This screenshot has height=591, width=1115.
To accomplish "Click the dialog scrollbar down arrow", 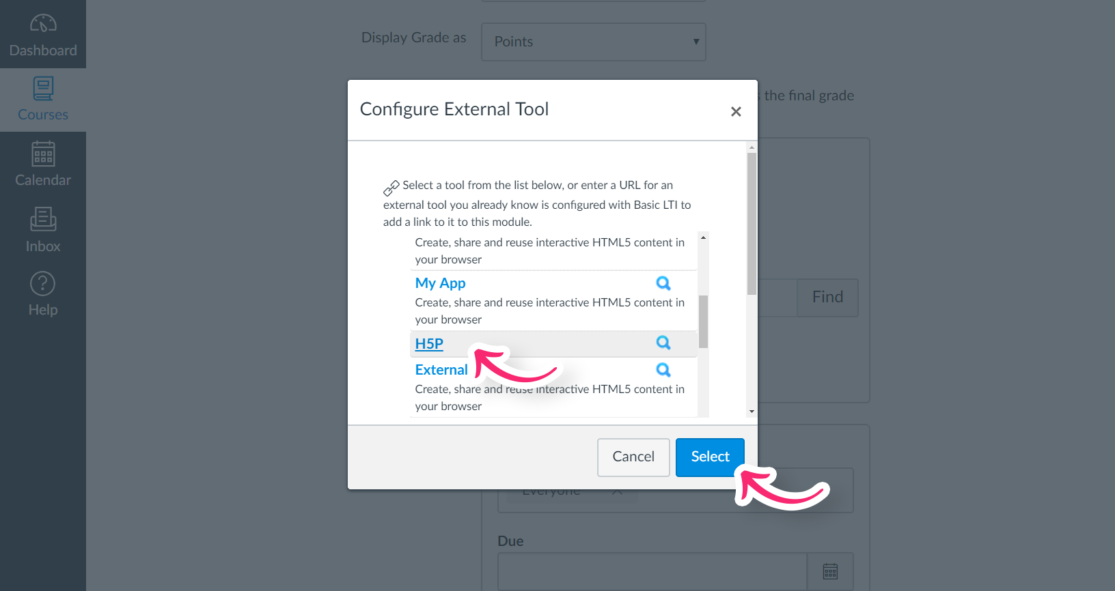I will pyautogui.click(x=752, y=412).
